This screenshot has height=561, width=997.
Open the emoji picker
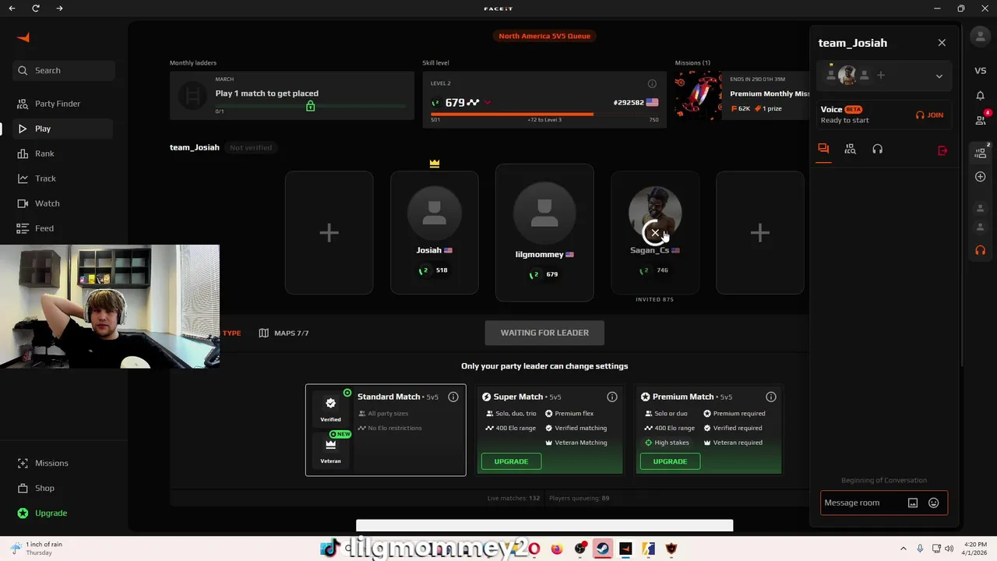point(934,503)
